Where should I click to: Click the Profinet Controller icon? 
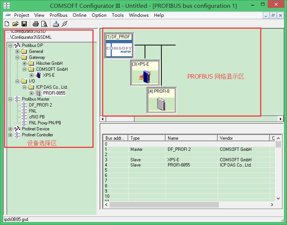(17, 135)
